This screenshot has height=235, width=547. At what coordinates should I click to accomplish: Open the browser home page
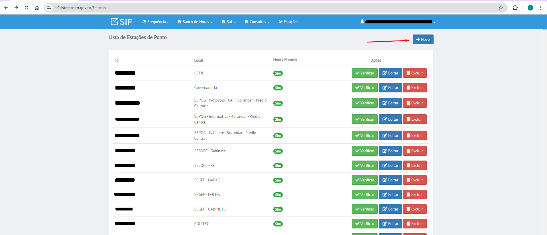(x=37, y=8)
